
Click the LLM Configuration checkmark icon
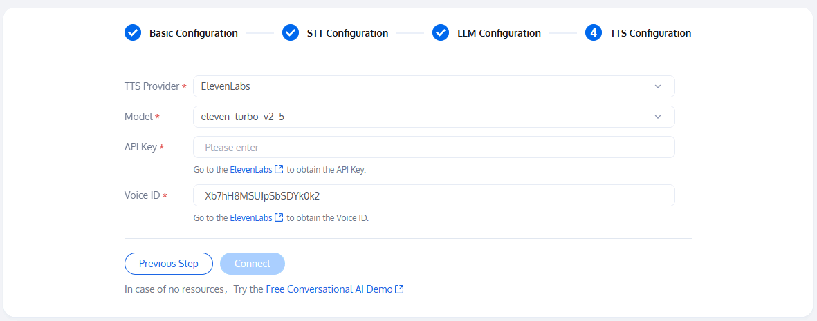click(441, 32)
